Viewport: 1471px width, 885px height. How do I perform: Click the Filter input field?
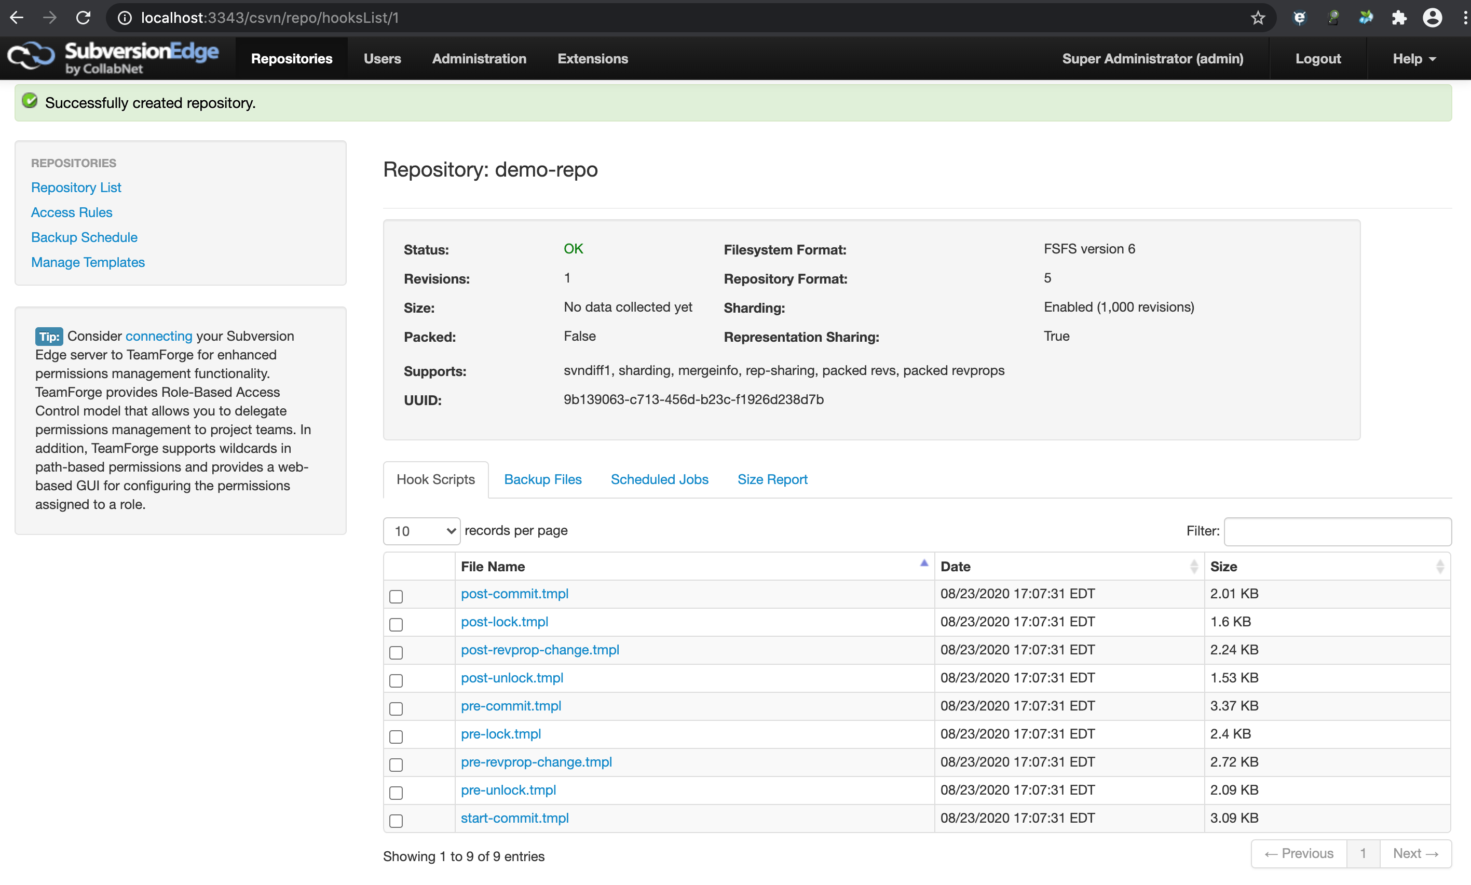1337,531
